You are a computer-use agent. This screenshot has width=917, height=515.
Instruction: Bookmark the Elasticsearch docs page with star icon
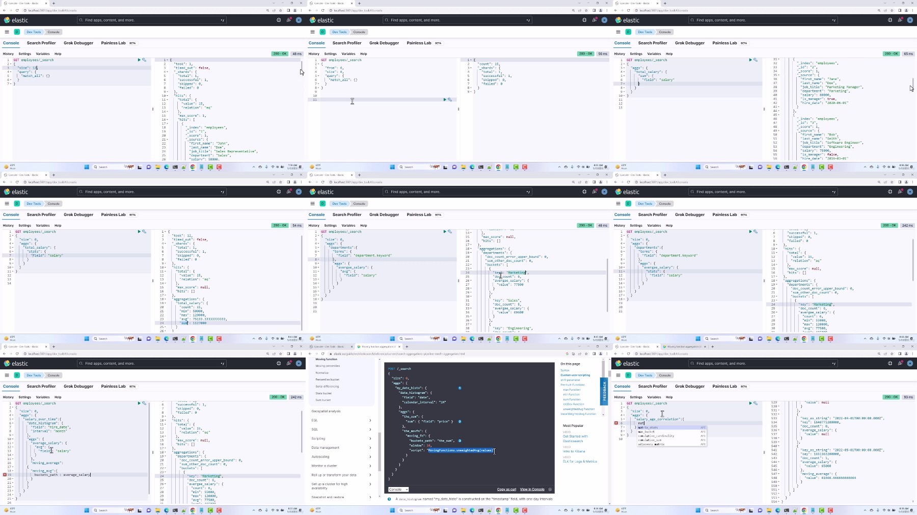pos(586,354)
